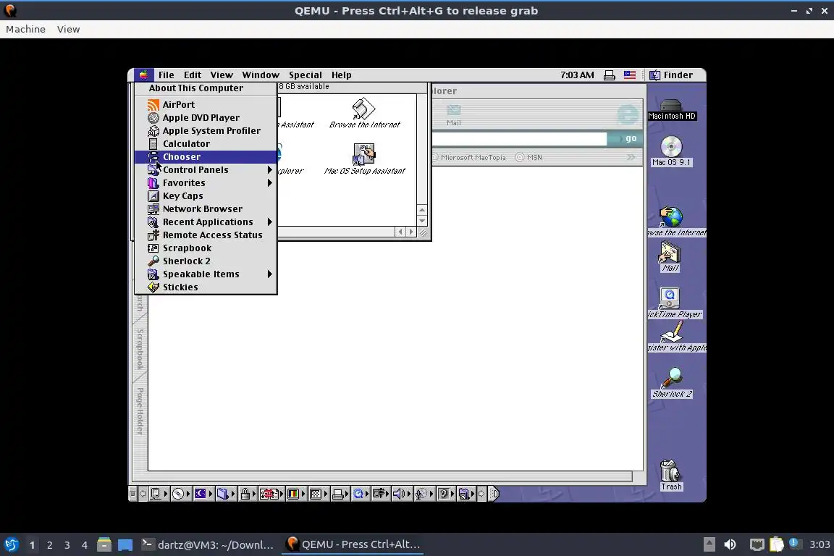
Task: Launch AirPort from the Apple menu
Action: tap(206, 105)
